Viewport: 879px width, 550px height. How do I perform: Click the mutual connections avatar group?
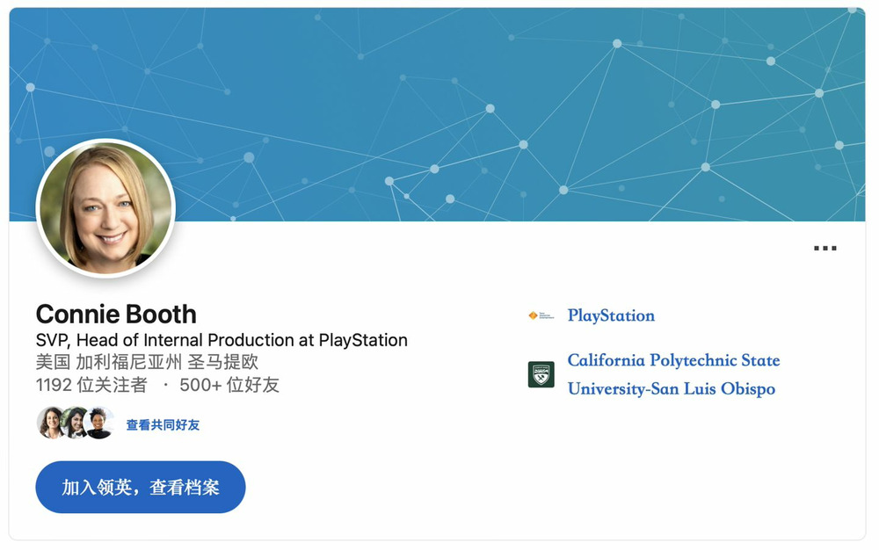tap(75, 423)
